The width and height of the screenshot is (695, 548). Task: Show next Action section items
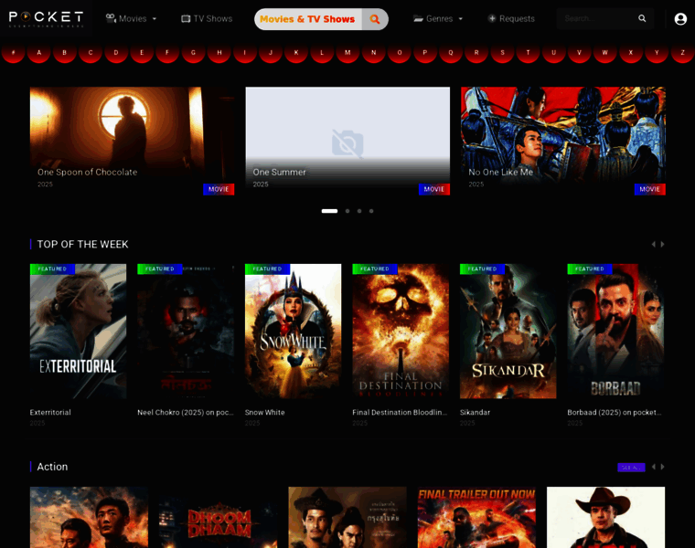(662, 467)
